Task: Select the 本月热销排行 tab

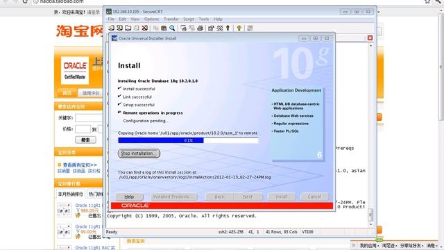Action: [71, 194]
